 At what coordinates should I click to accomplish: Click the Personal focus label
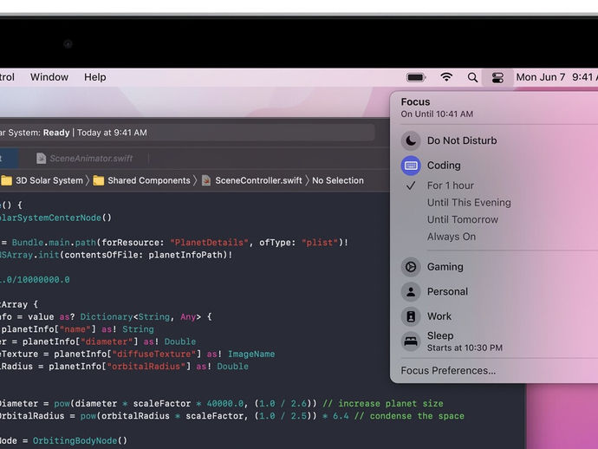pyautogui.click(x=447, y=291)
